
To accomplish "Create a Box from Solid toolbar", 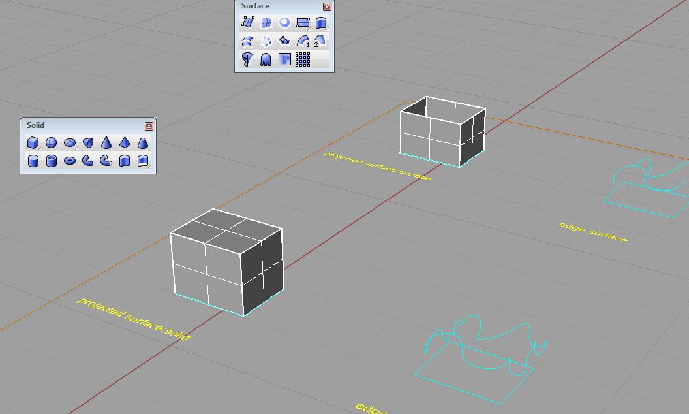I will 33,143.
